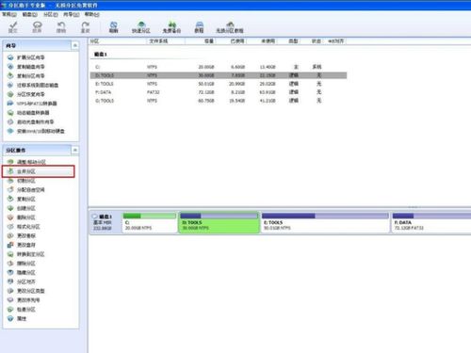Screen dimensions: 471x353
Task: Click the C: partition block in disk map
Action: (x=150, y=222)
